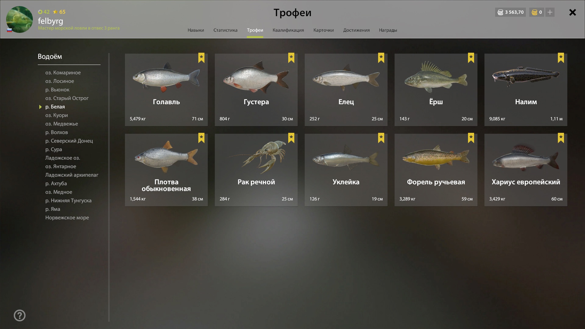Toggle the star bookmark on Ёрш card
The image size is (585, 329).
[471, 58]
